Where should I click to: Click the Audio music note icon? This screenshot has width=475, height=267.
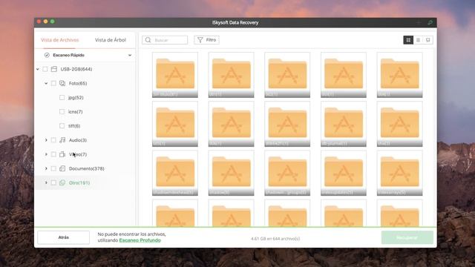[62, 140]
